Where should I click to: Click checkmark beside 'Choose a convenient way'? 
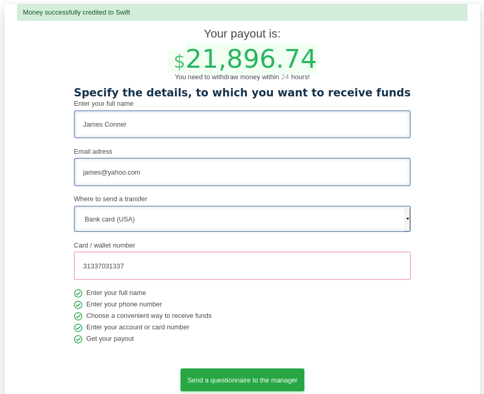click(x=78, y=316)
